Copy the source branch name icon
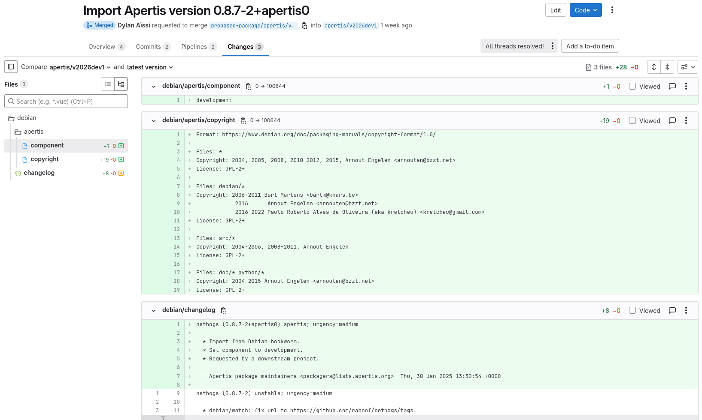Image resolution: width=702 pixels, height=420 pixels. 304,26
